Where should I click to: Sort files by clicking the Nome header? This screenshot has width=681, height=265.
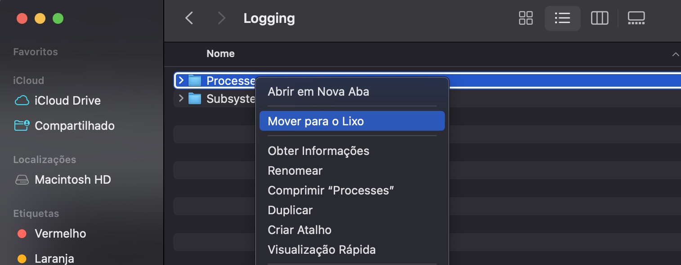(x=220, y=53)
